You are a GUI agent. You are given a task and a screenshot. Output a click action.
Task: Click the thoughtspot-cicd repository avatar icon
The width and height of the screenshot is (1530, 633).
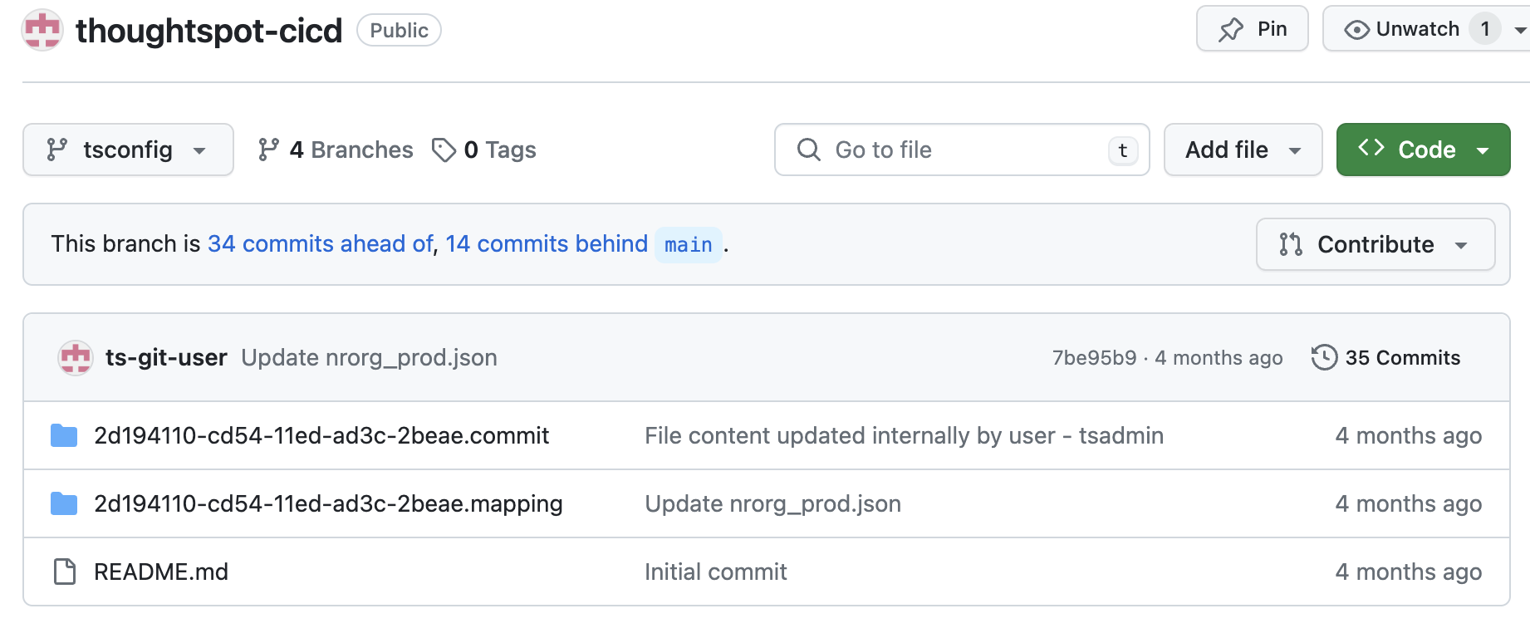point(42,31)
